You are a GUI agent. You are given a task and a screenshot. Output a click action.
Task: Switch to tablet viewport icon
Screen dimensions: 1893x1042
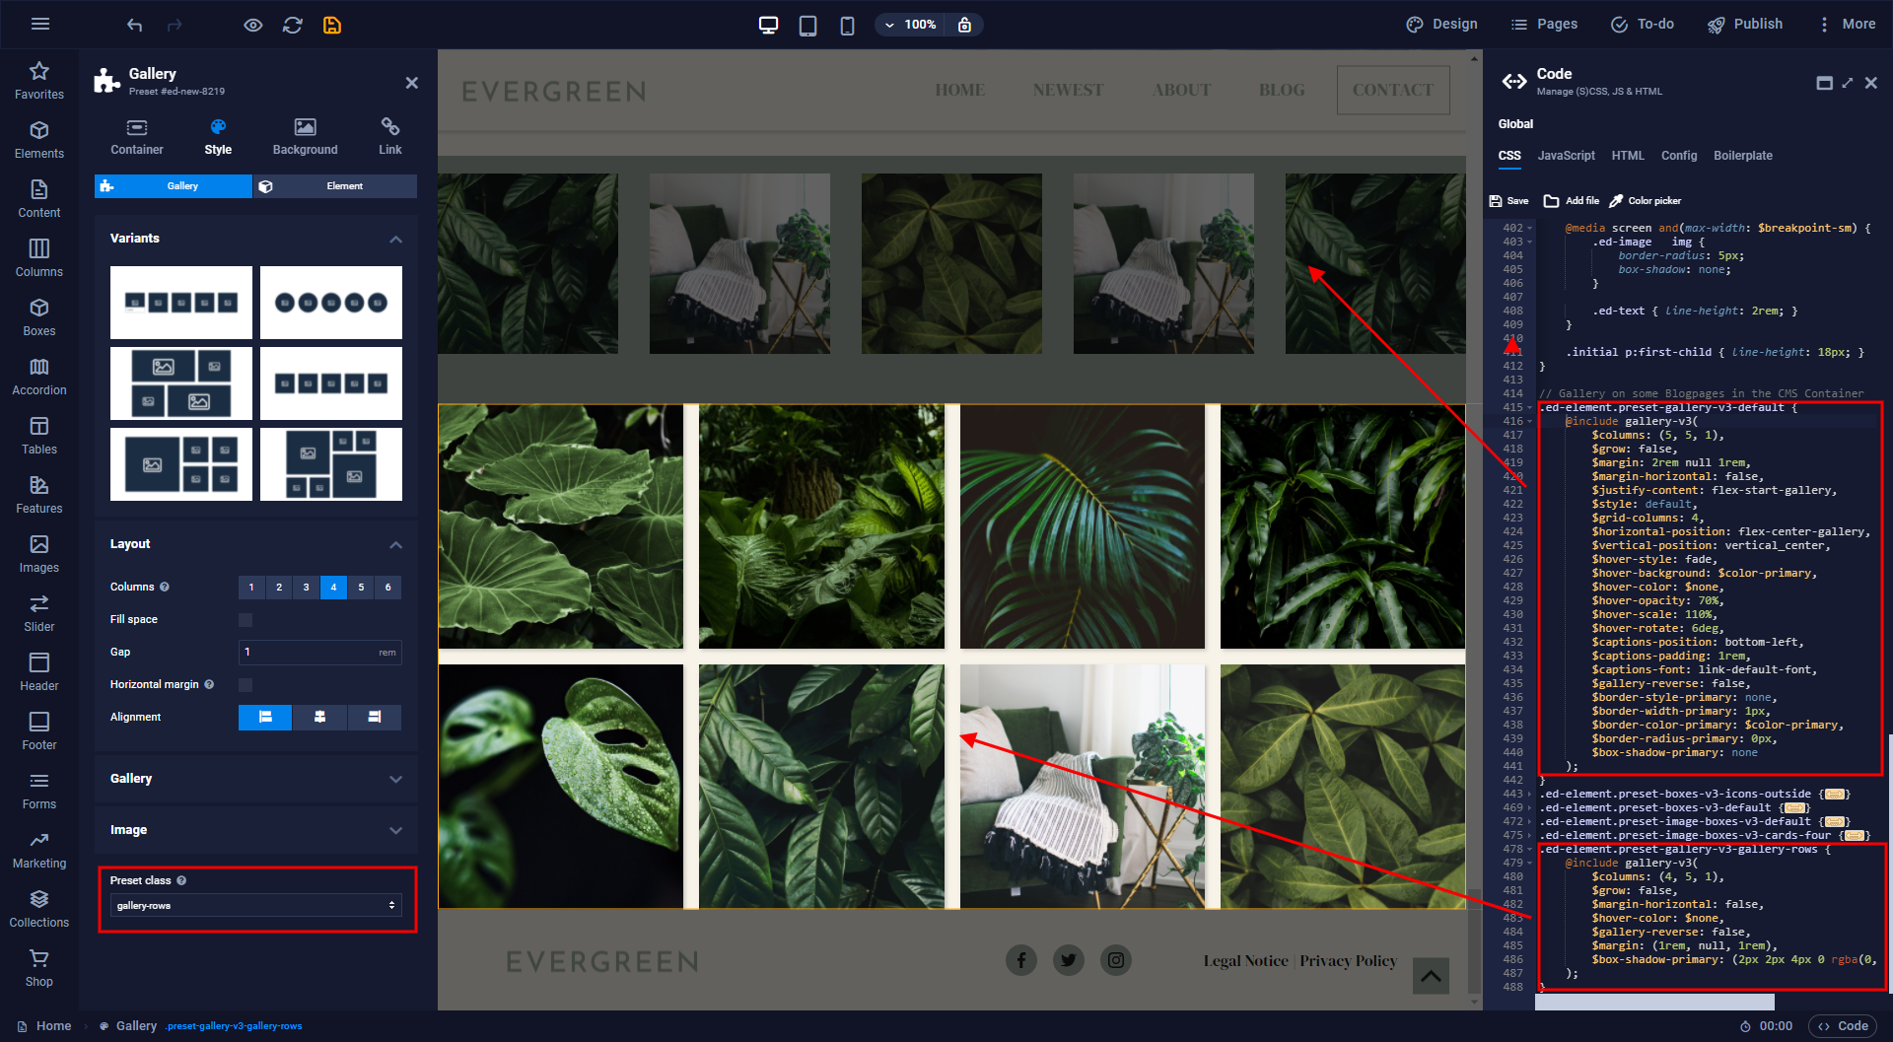(x=807, y=25)
